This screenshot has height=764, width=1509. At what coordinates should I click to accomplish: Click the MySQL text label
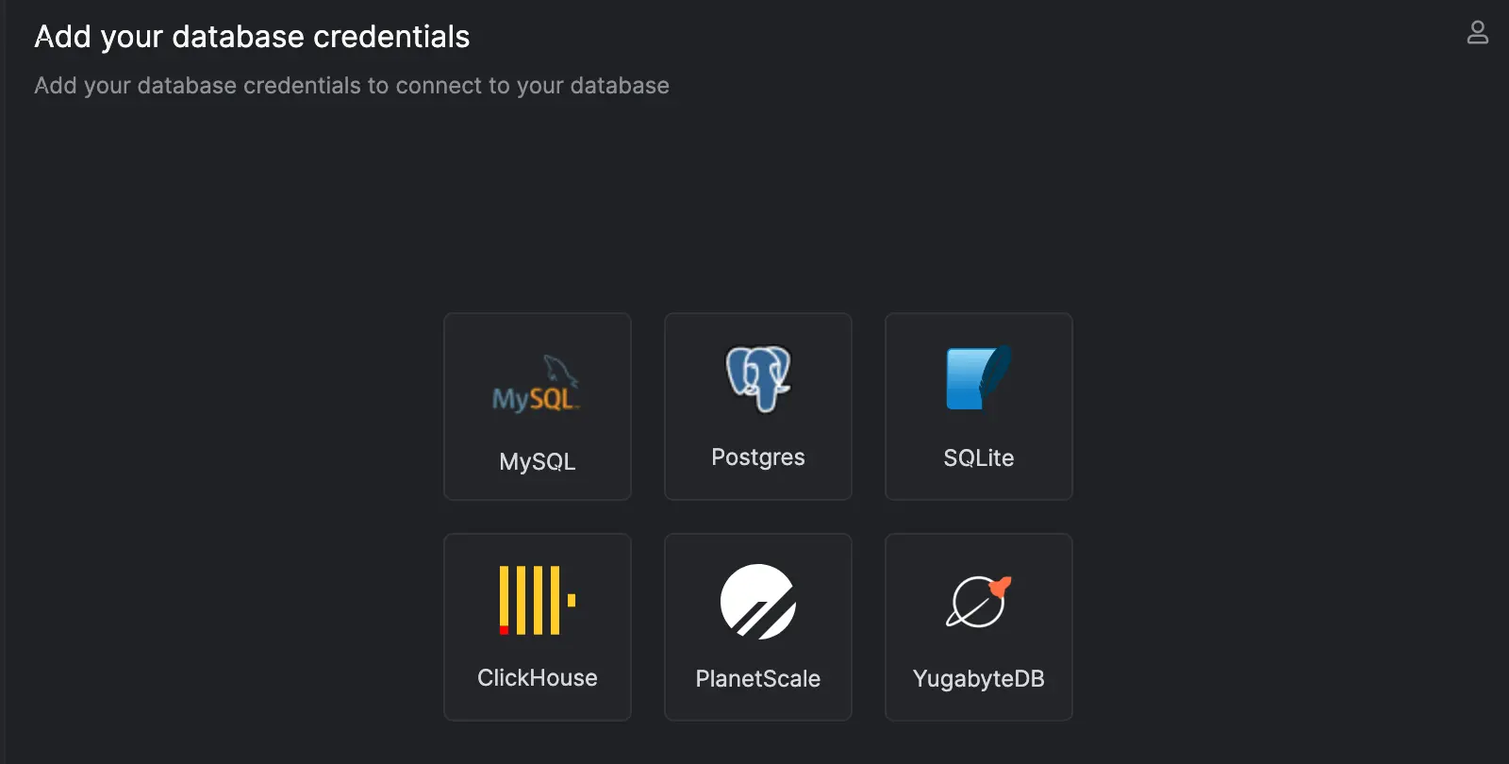click(x=537, y=461)
